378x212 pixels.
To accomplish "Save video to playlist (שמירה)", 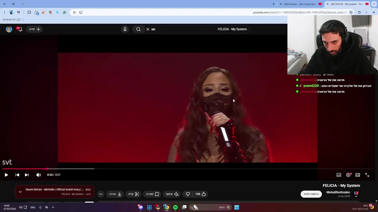I will [152, 194].
